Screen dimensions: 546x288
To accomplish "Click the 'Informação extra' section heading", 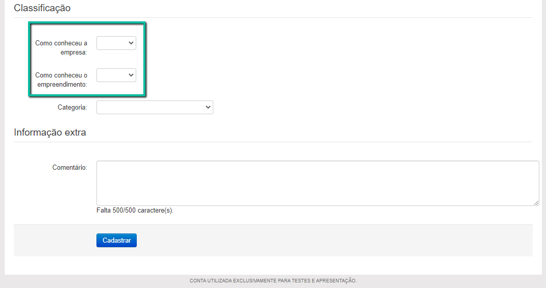I will [x=50, y=133].
